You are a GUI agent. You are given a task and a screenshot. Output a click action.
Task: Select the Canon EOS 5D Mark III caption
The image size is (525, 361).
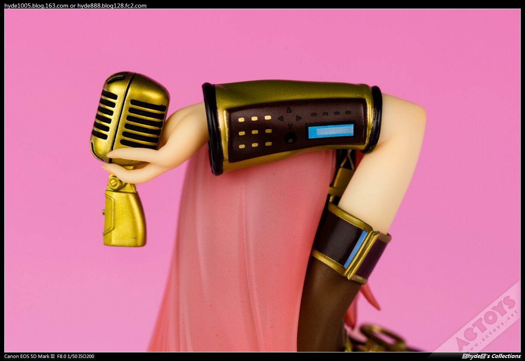click(x=29, y=356)
